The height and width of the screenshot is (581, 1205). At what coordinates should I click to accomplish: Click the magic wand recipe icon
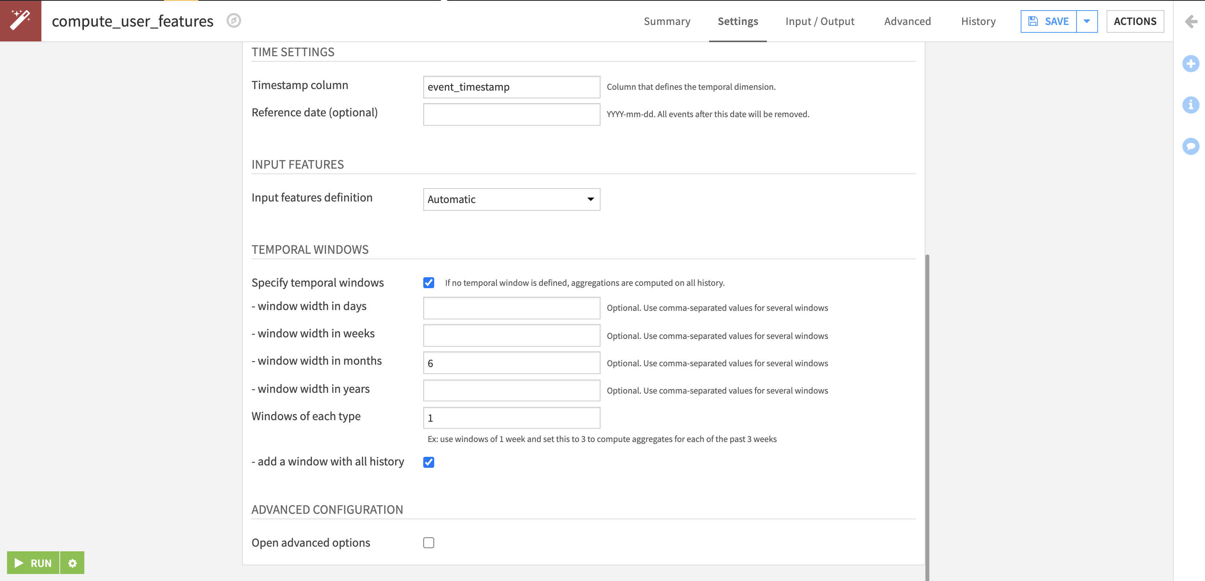[x=21, y=21]
